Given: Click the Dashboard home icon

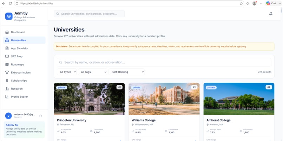Looking at the screenshot, I should click(x=7, y=32).
